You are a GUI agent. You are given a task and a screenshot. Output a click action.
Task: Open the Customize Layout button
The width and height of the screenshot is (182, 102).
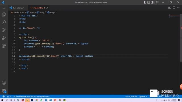[x=157, y=3]
